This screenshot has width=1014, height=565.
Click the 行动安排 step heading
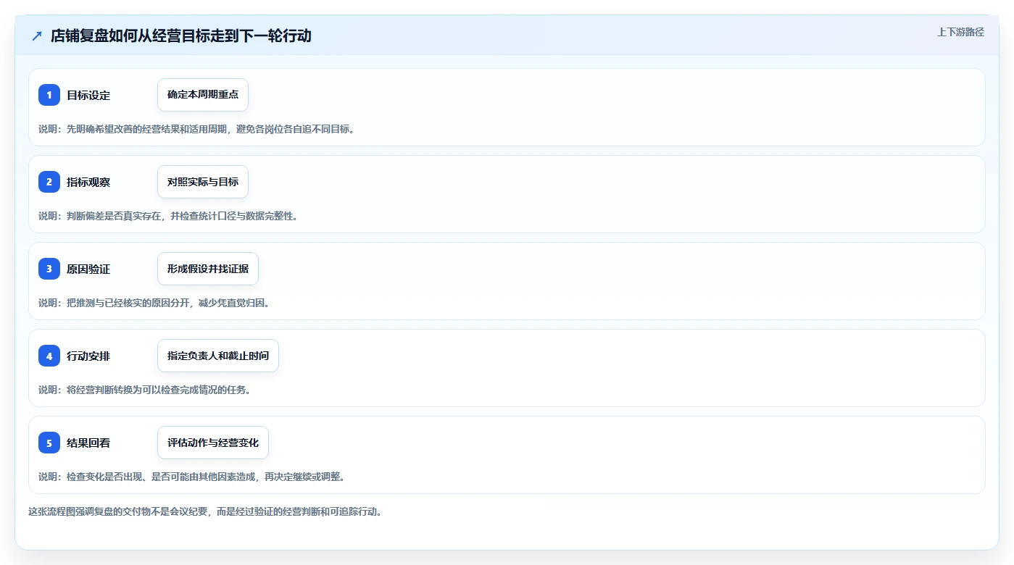click(x=88, y=356)
